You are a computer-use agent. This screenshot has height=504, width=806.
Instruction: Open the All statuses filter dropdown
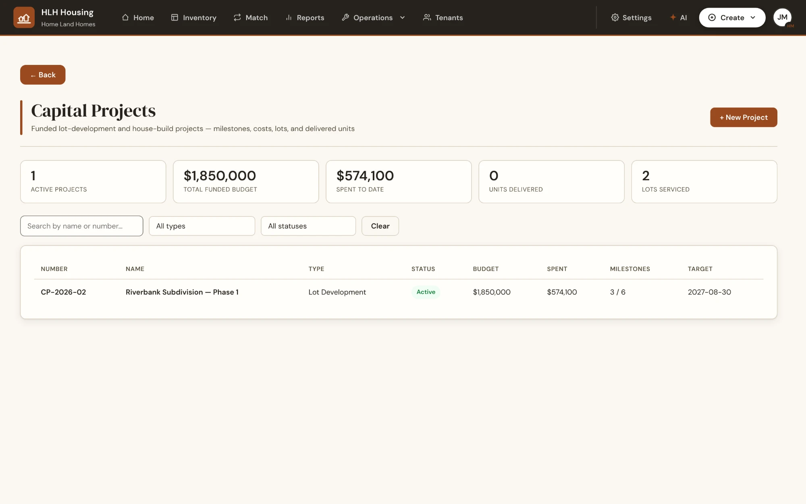tap(308, 226)
